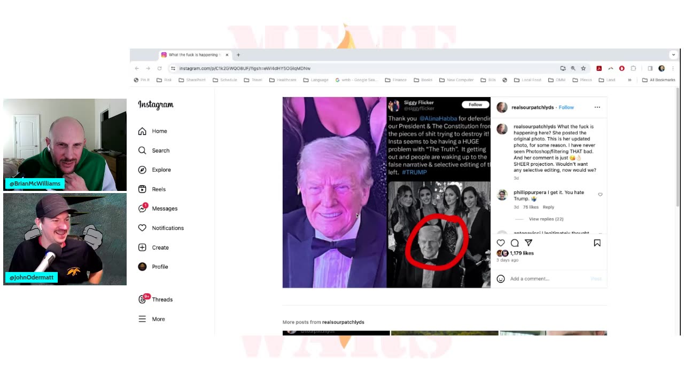
Task: Go back in the browser
Action: coord(137,68)
